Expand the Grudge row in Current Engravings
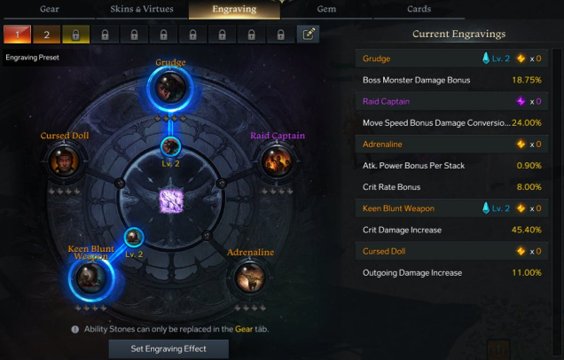The width and height of the screenshot is (564, 360). tap(451, 59)
